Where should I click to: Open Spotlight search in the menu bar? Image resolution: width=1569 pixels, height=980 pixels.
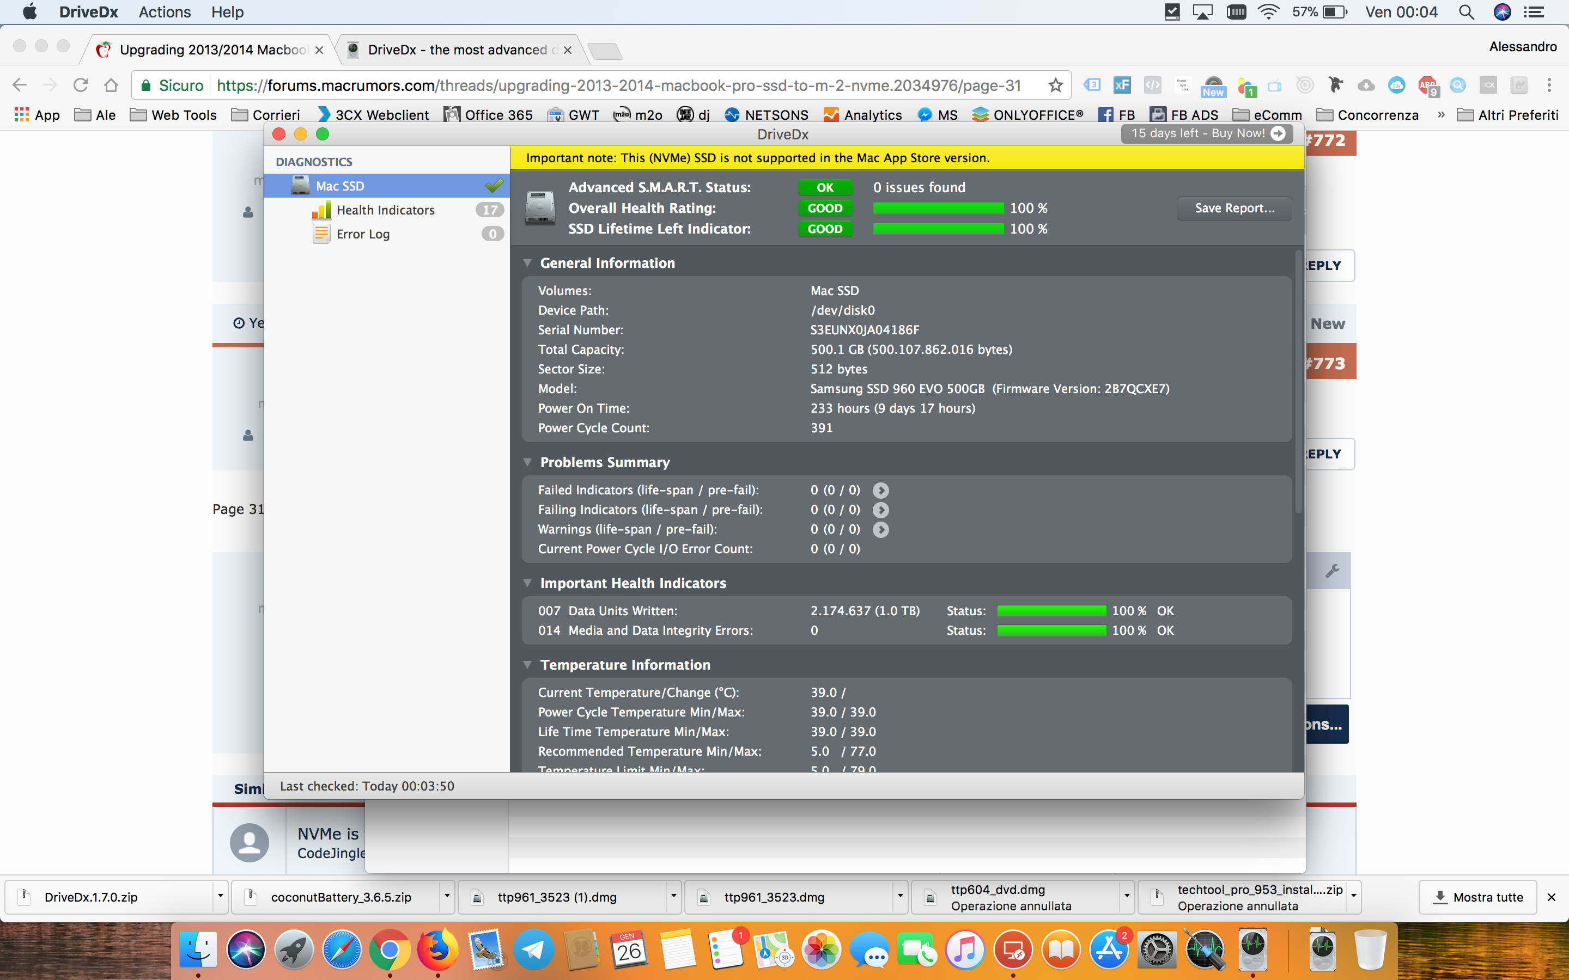click(1467, 11)
